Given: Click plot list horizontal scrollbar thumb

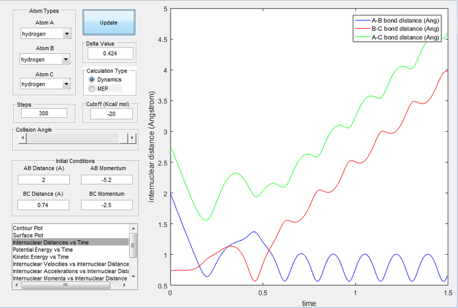Looking at the screenshot, I should tap(66, 285).
